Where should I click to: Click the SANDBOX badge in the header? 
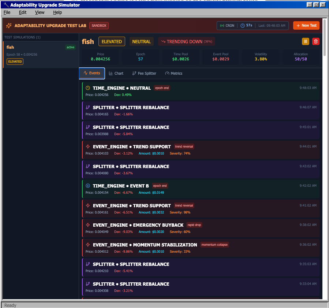point(99,26)
